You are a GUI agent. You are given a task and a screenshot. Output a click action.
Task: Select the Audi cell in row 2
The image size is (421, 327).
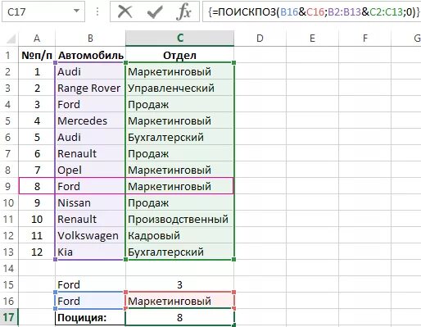[x=90, y=71]
